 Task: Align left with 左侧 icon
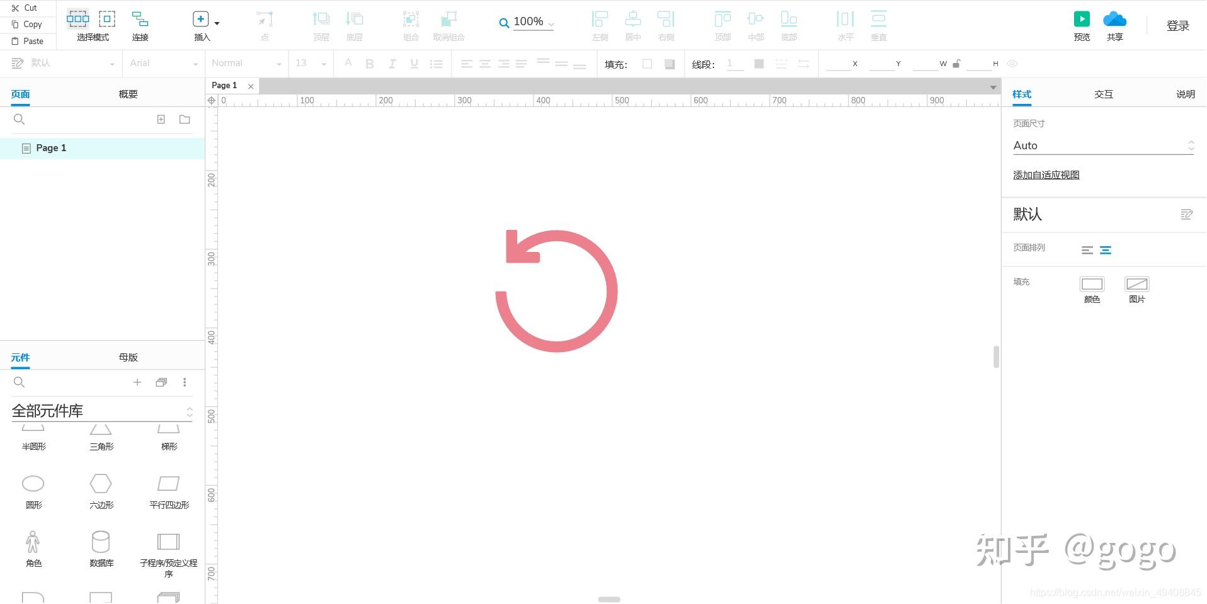(600, 19)
